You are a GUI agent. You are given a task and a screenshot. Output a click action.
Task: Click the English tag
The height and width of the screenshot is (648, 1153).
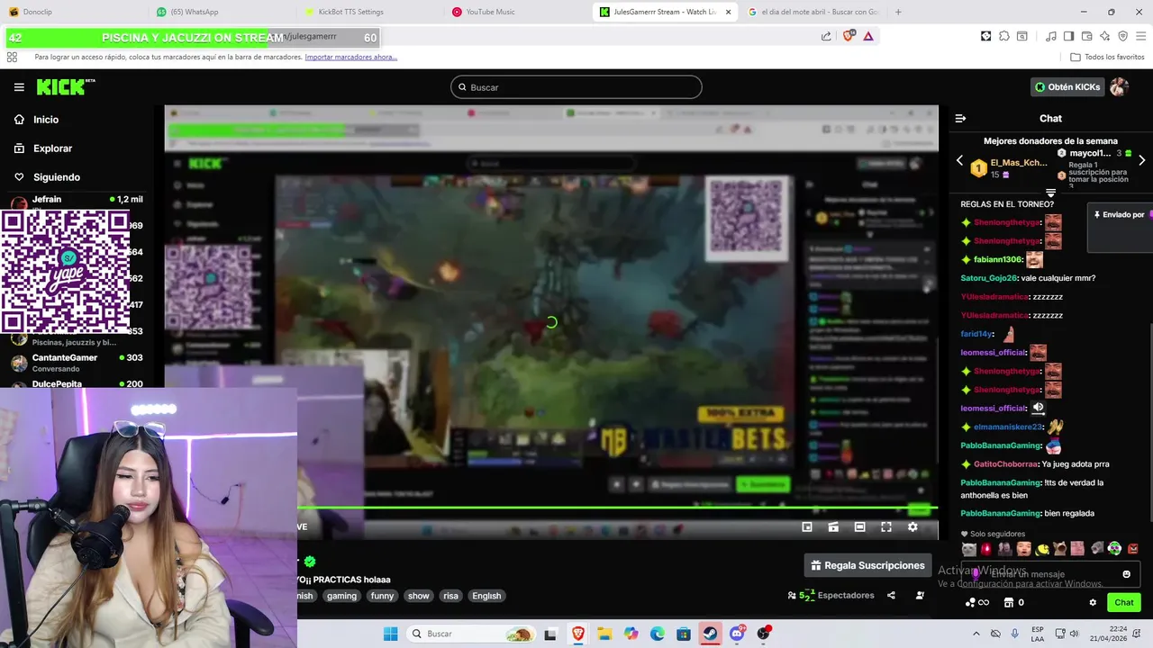[x=486, y=596]
